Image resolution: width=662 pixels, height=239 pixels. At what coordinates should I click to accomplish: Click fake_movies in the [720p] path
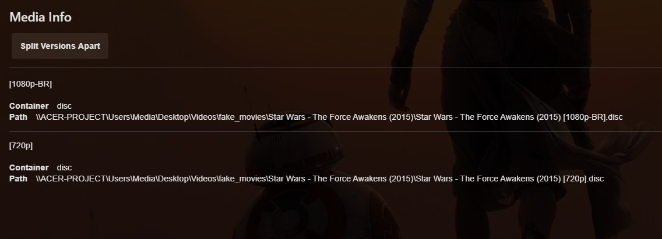pyautogui.click(x=242, y=179)
